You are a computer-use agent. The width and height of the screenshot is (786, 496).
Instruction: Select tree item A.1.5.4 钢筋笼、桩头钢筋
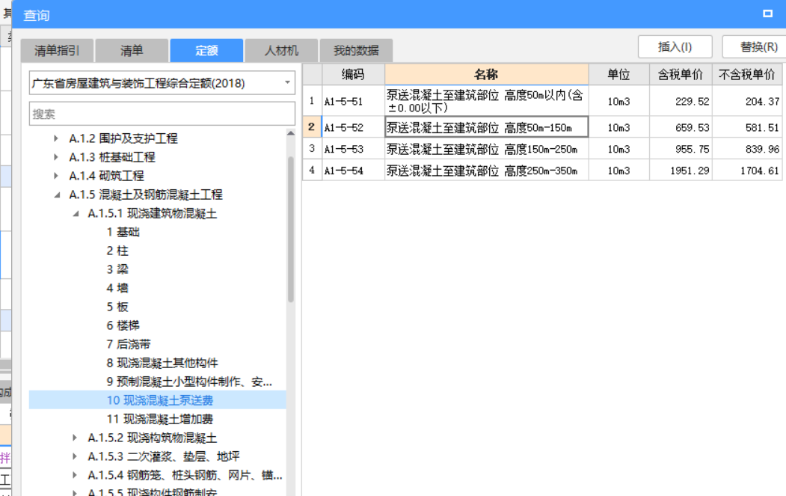point(185,475)
